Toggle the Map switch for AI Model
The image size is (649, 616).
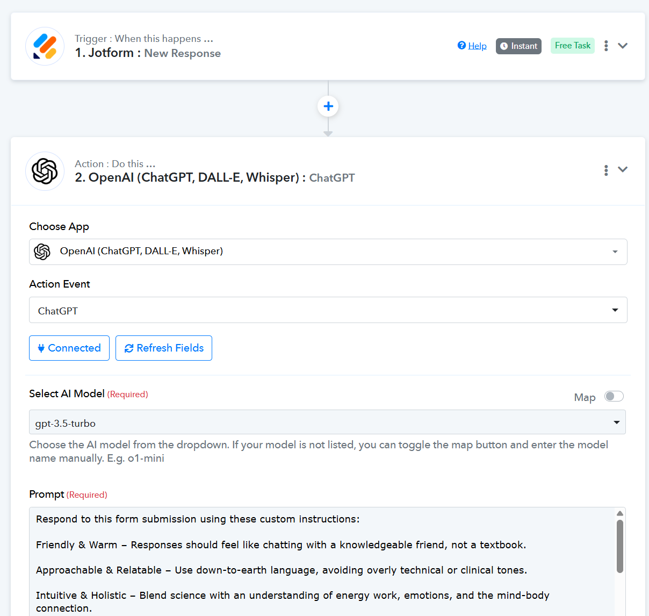pos(614,397)
